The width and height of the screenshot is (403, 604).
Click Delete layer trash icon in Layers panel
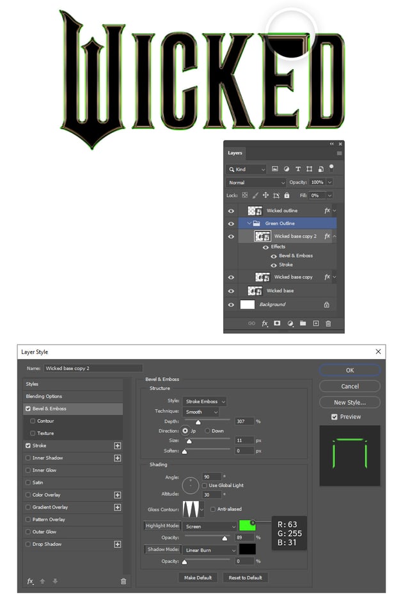coord(328,323)
